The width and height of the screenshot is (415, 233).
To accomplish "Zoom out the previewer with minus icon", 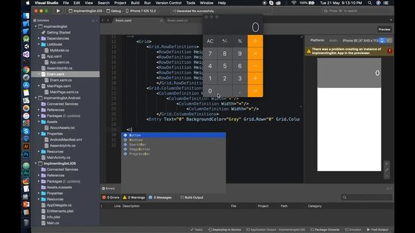I will (386, 176).
